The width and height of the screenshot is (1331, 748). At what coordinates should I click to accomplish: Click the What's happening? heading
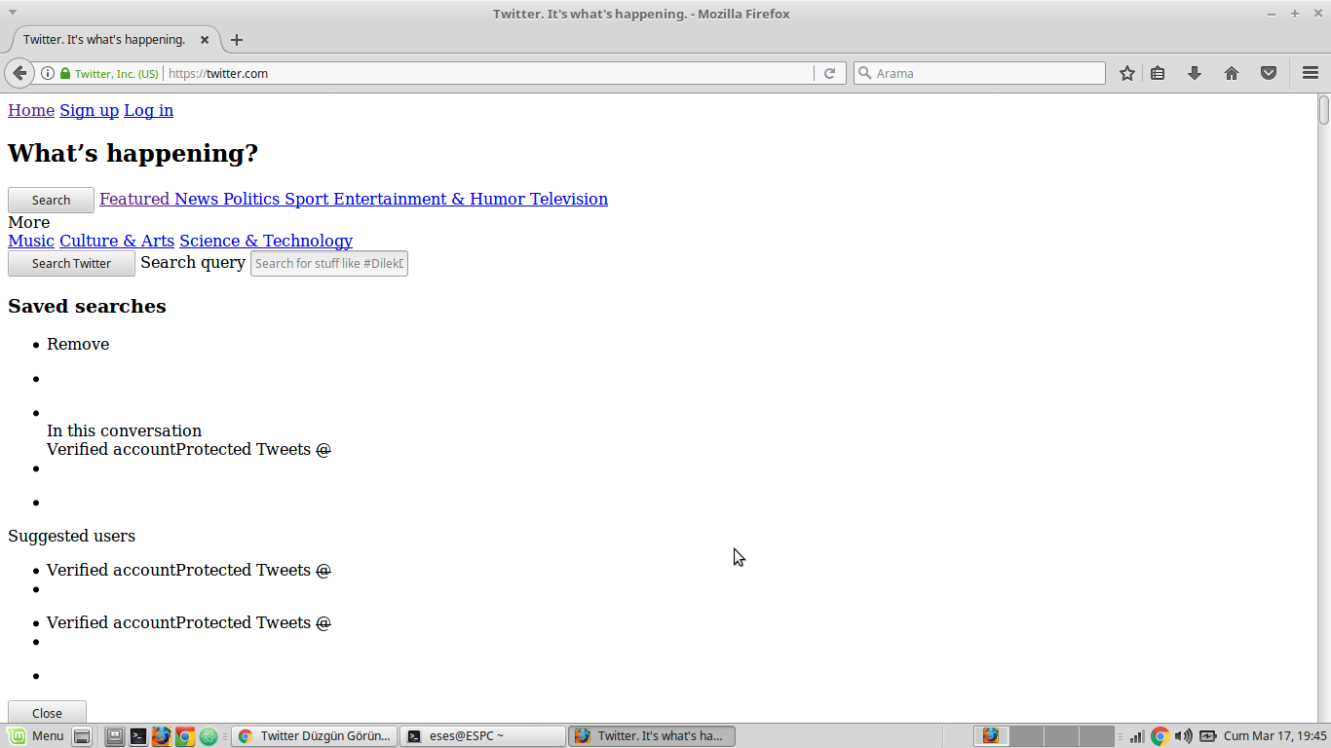tap(133, 154)
